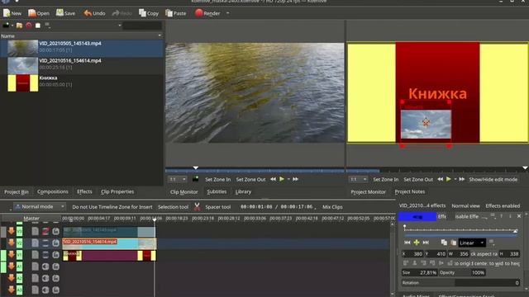Viewport: 529px width, 297px height.
Task: Mute the A1 audio track
Action: point(45,266)
